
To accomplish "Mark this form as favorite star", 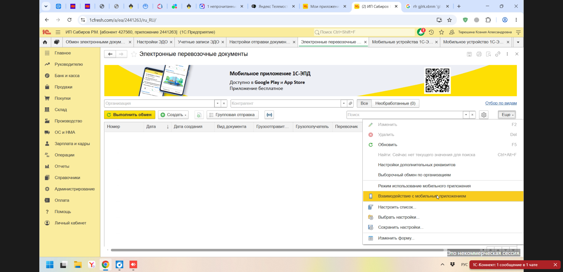I will pos(134,54).
